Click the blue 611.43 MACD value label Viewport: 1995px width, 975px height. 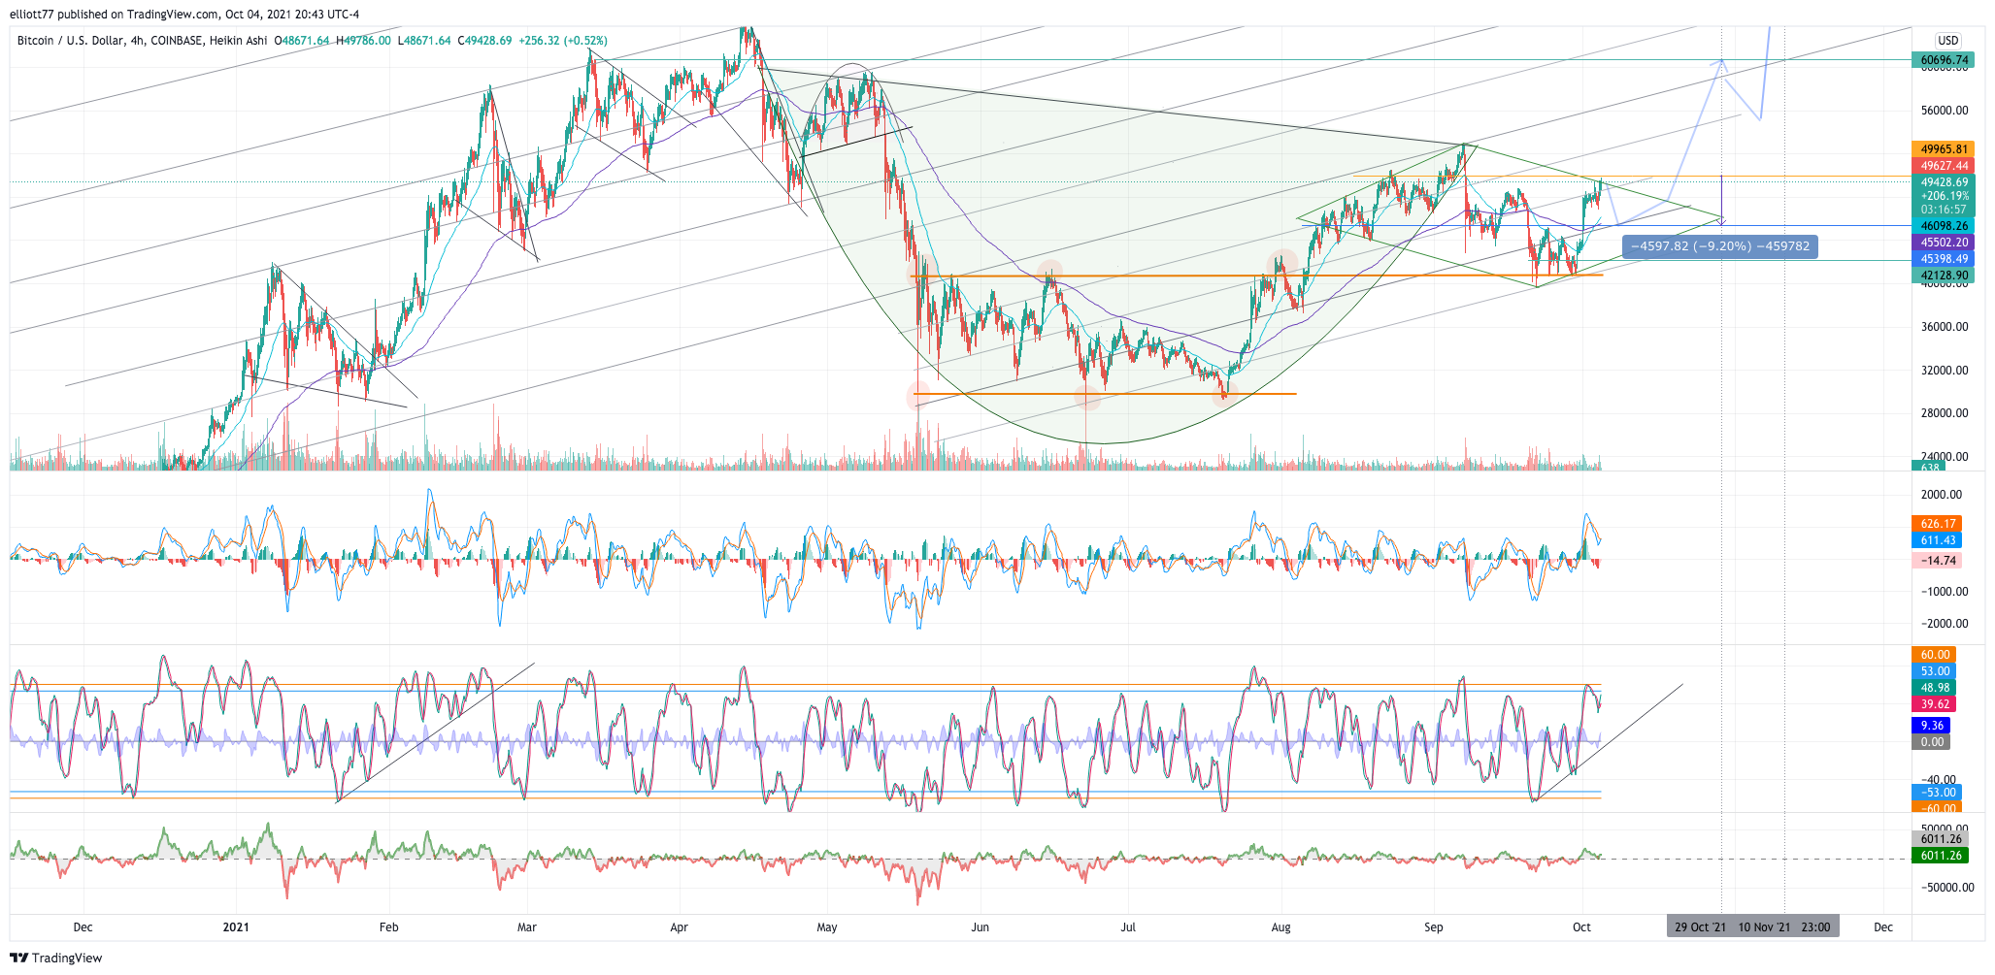[x=1938, y=540]
